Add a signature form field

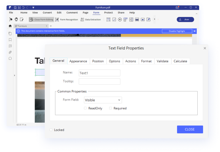click(x=148, y=19)
